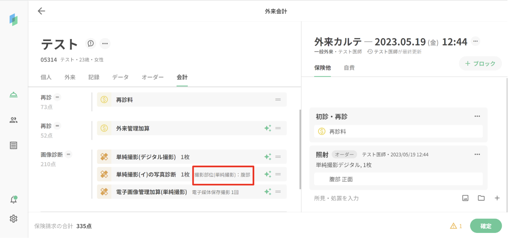Click the plus icon beside folder icon
Image resolution: width=510 pixels, height=241 pixels.
click(497, 198)
